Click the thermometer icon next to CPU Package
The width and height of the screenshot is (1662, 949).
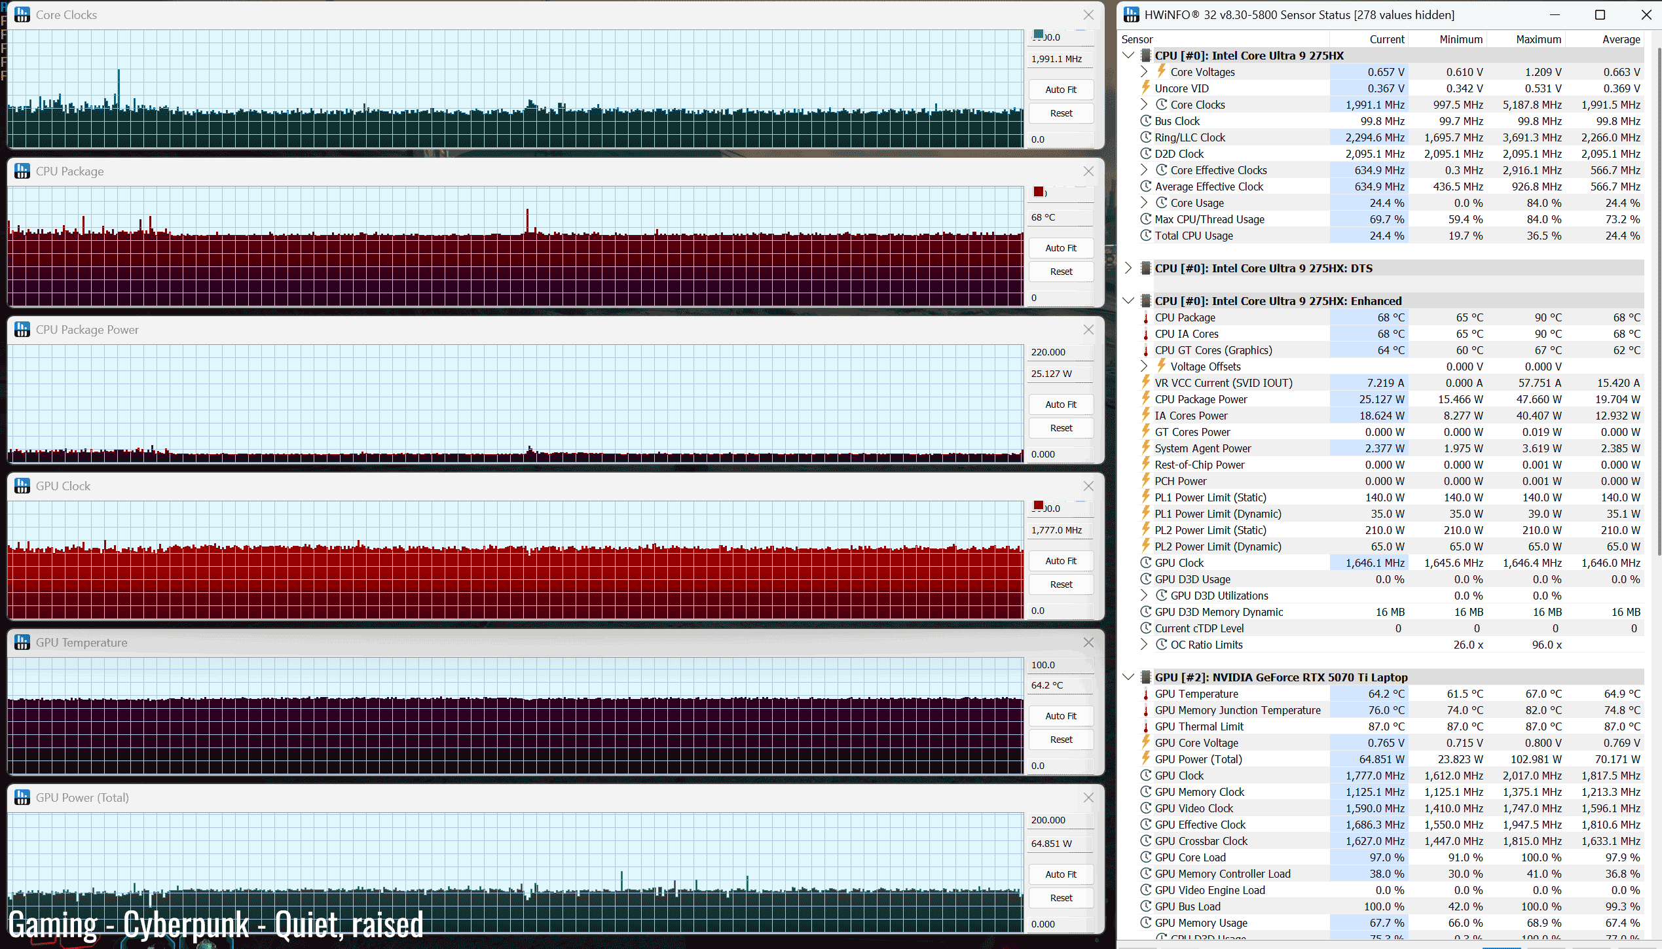pyautogui.click(x=1146, y=318)
